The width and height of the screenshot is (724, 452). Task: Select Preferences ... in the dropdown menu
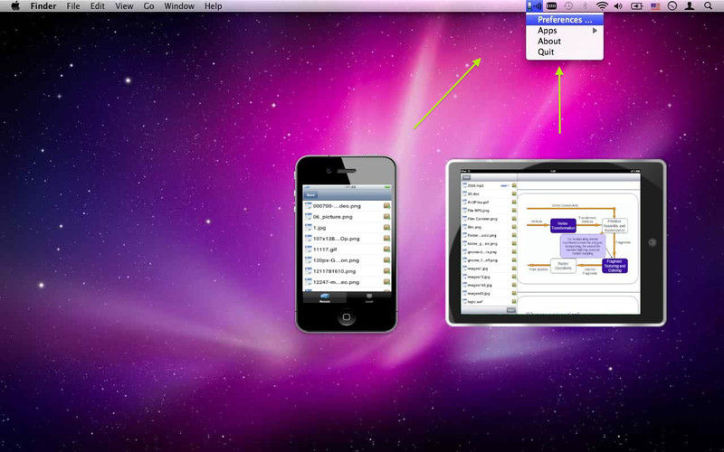(564, 20)
